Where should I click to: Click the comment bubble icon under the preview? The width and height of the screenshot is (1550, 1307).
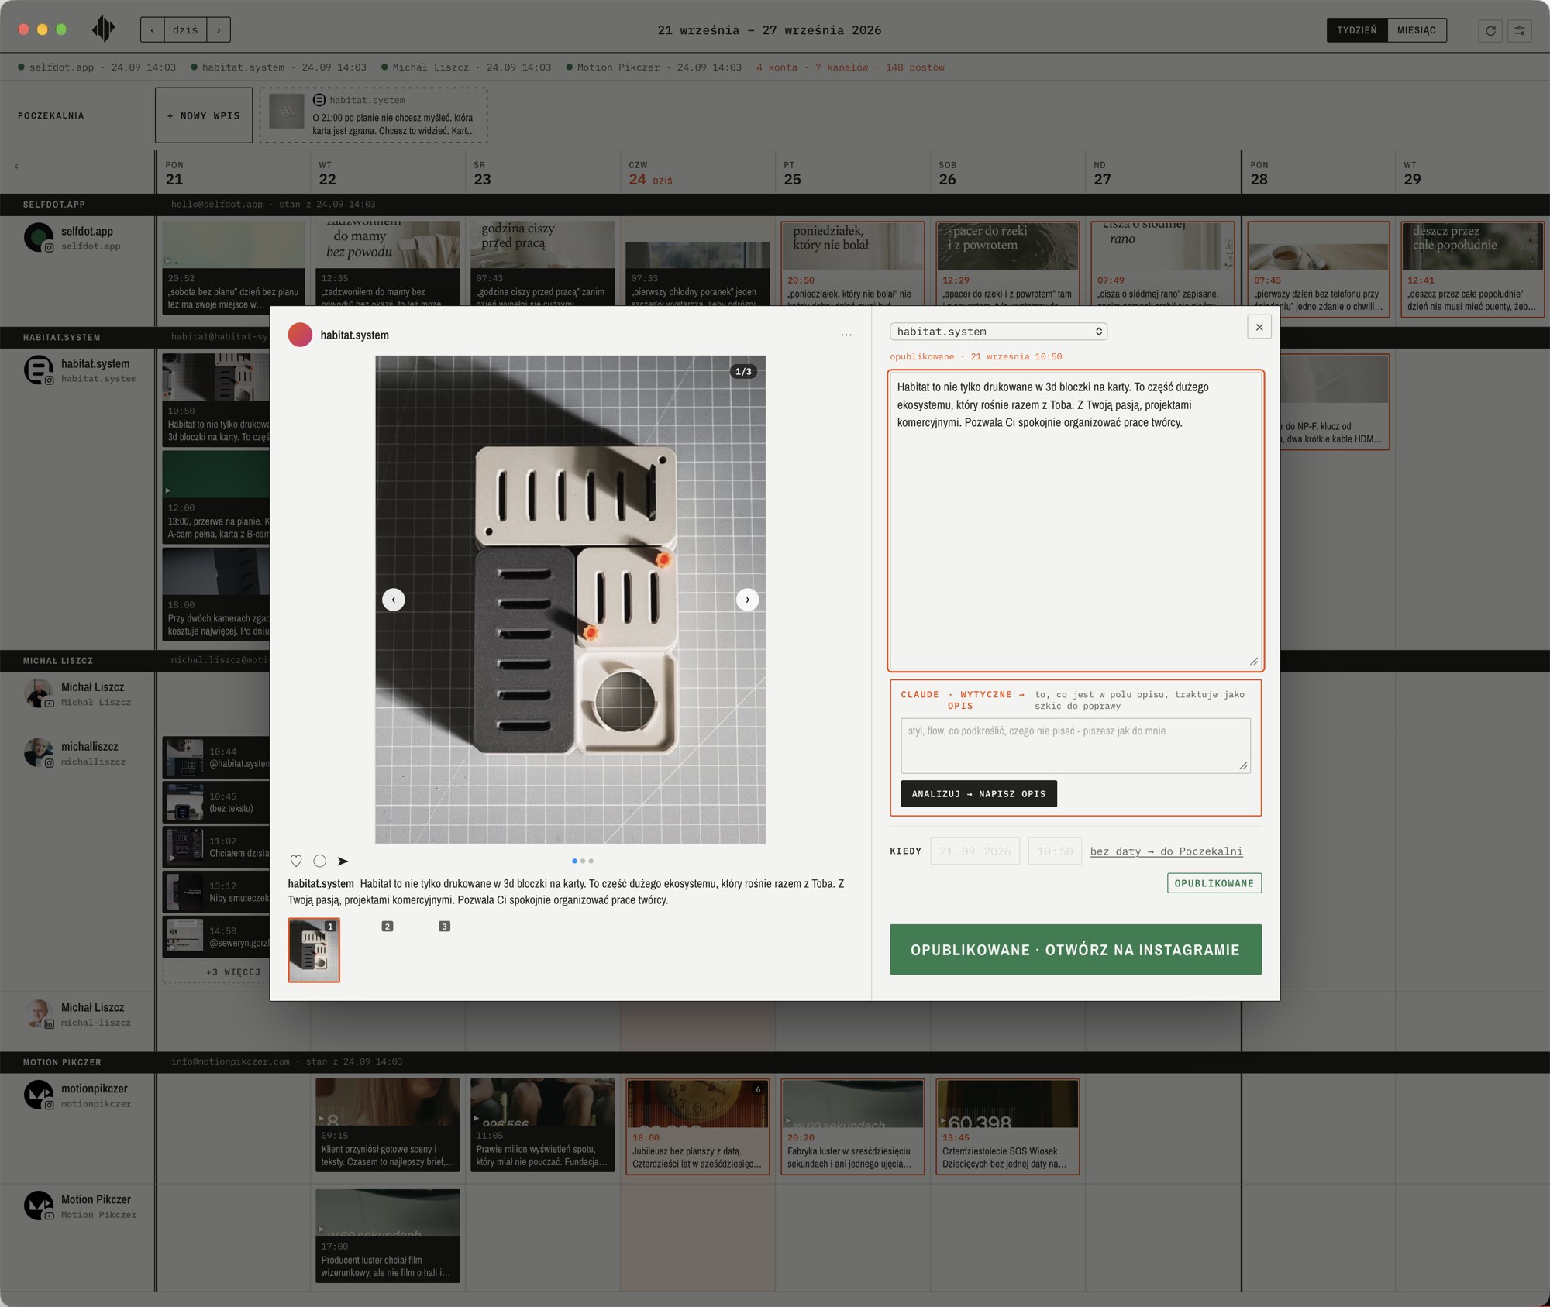(x=319, y=861)
